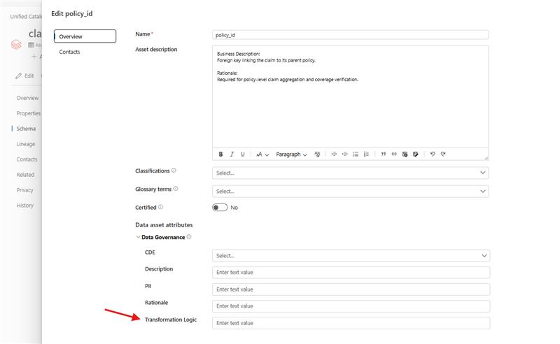Viewport: 560px width, 344px height.
Task: Open the Classifications Select dropdown
Action: pos(350,173)
